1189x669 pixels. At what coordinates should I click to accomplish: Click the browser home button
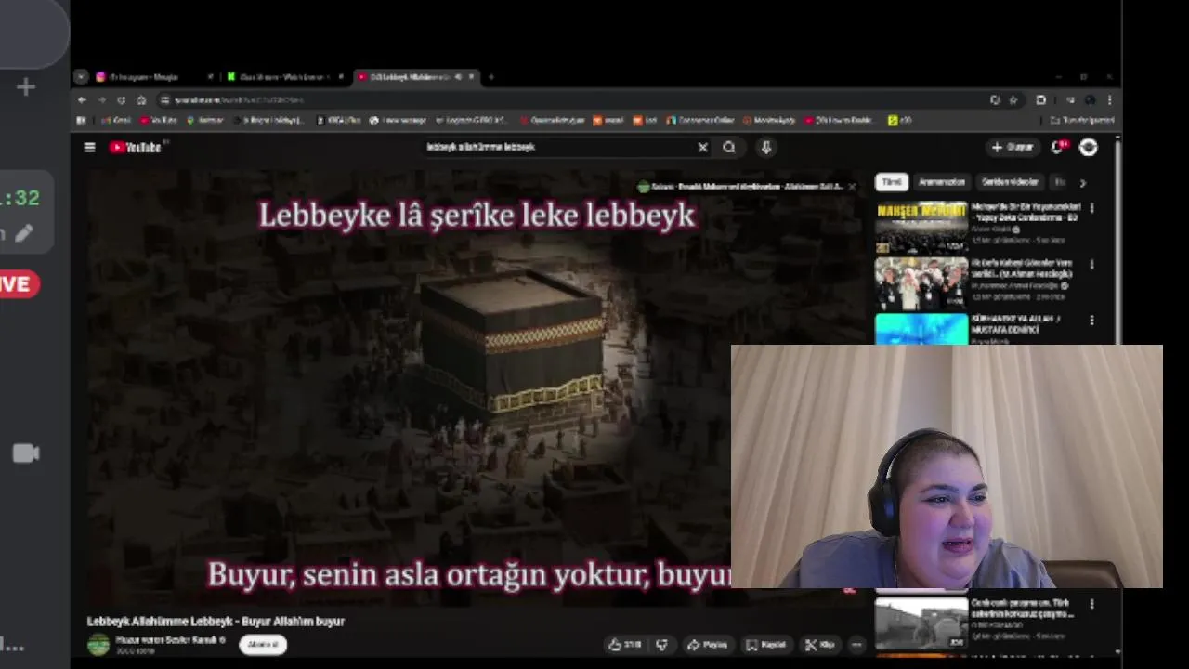[x=141, y=100]
